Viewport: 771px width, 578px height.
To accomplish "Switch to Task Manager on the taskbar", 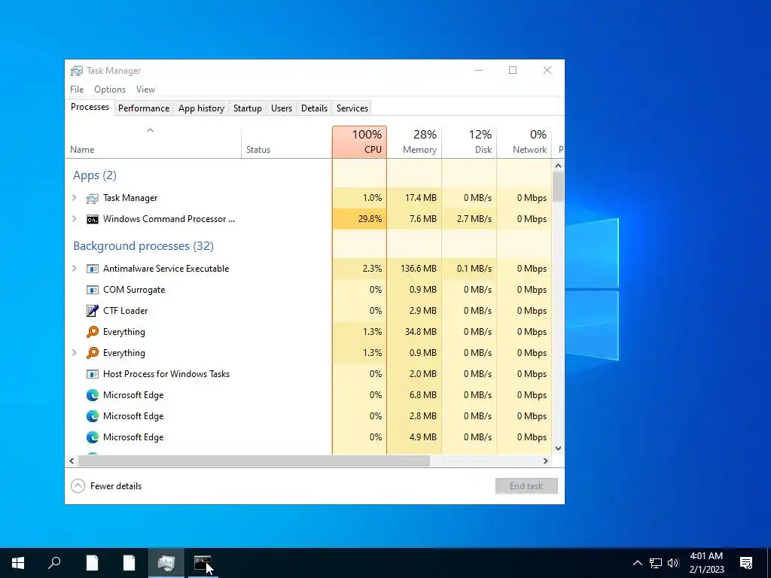I will click(x=166, y=563).
